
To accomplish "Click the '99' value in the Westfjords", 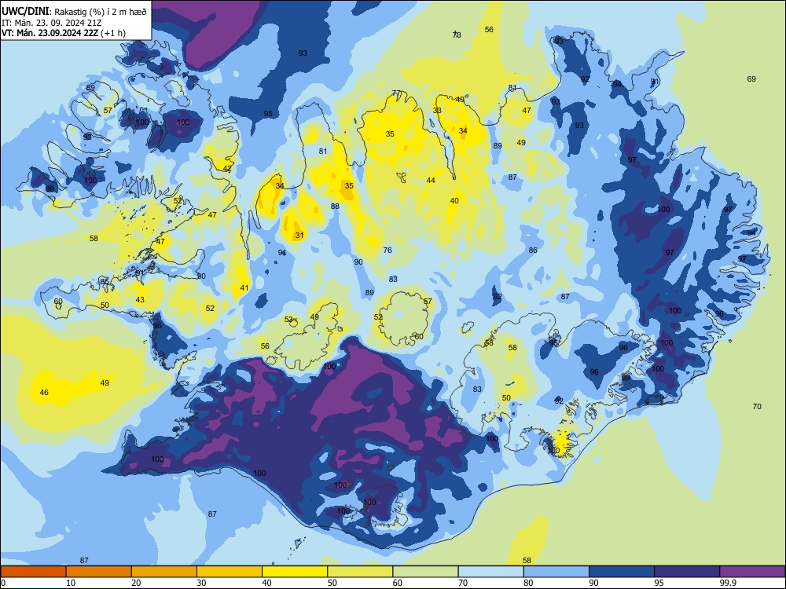I will point(50,188).
